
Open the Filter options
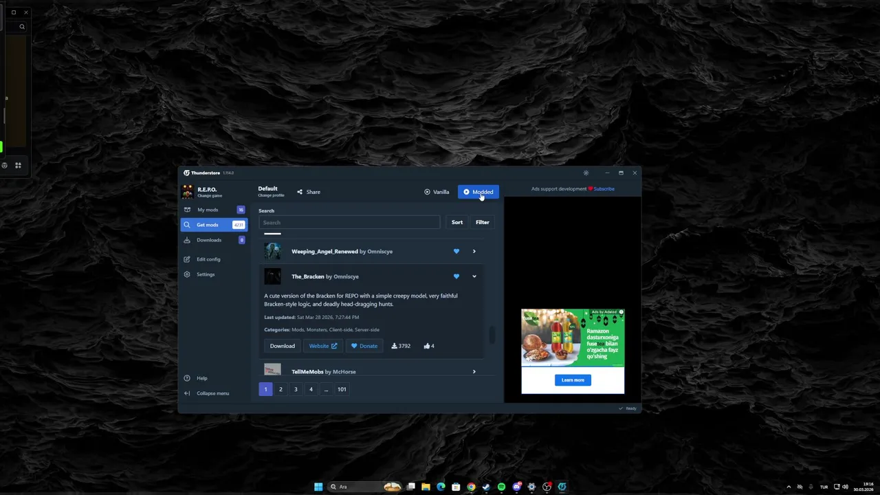click(x=483, y=222)
